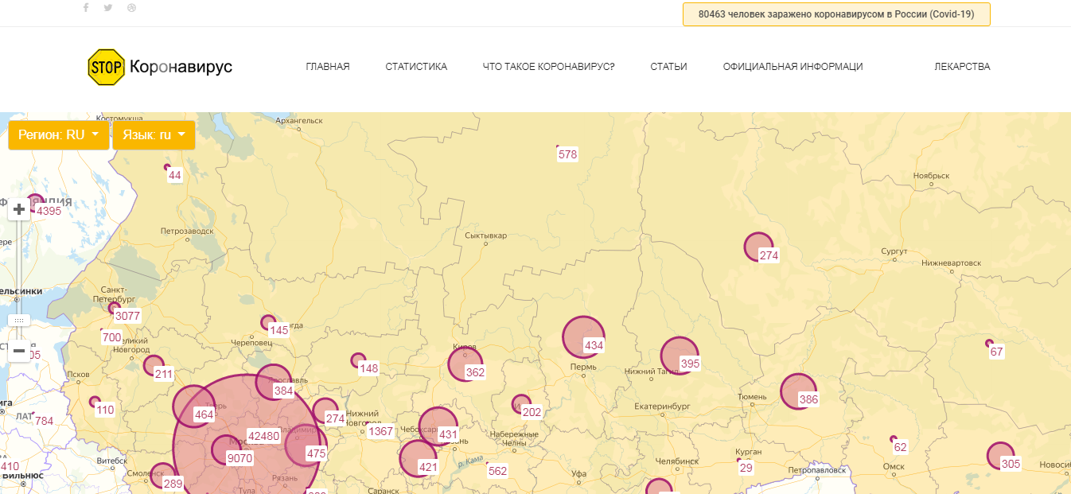Select the circle marker beside label 384

pyautogui.click(x=274, y=383)
